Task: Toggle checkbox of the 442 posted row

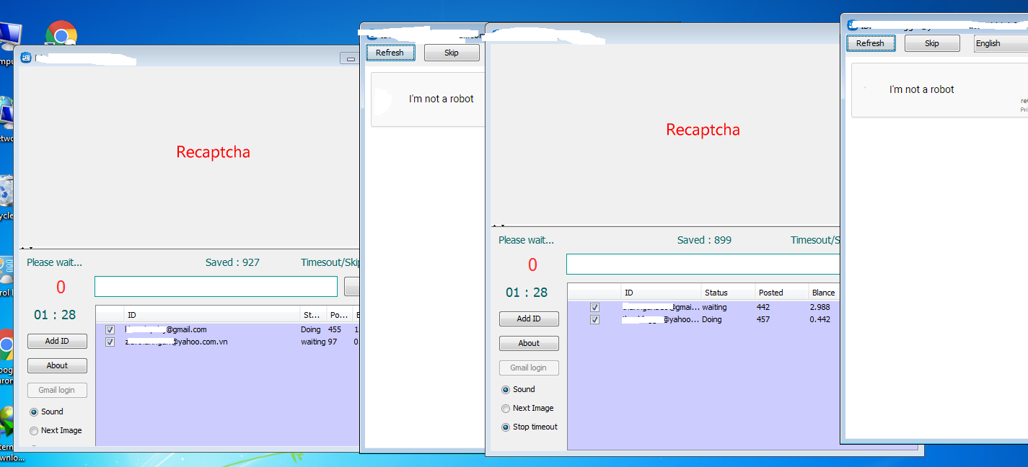Action: pos(594,307)
